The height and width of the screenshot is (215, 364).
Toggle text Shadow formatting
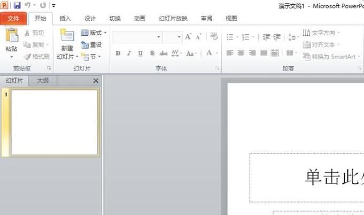[152, 53]
